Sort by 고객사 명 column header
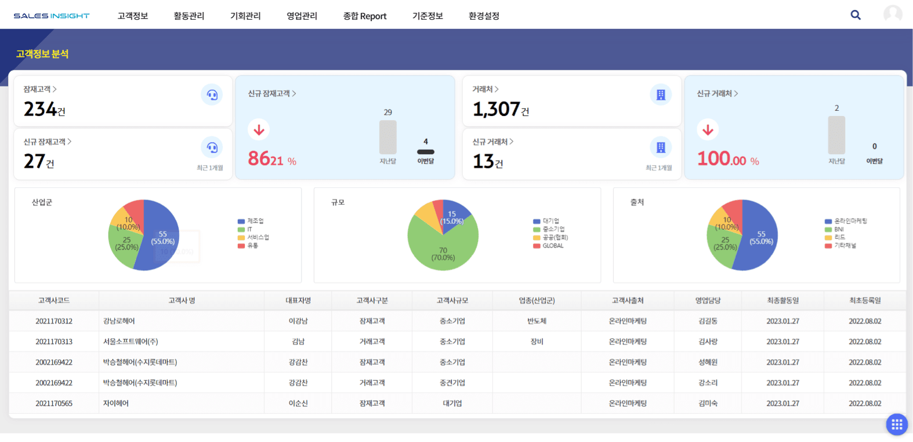913x442 pixels. tap(182, 300)
